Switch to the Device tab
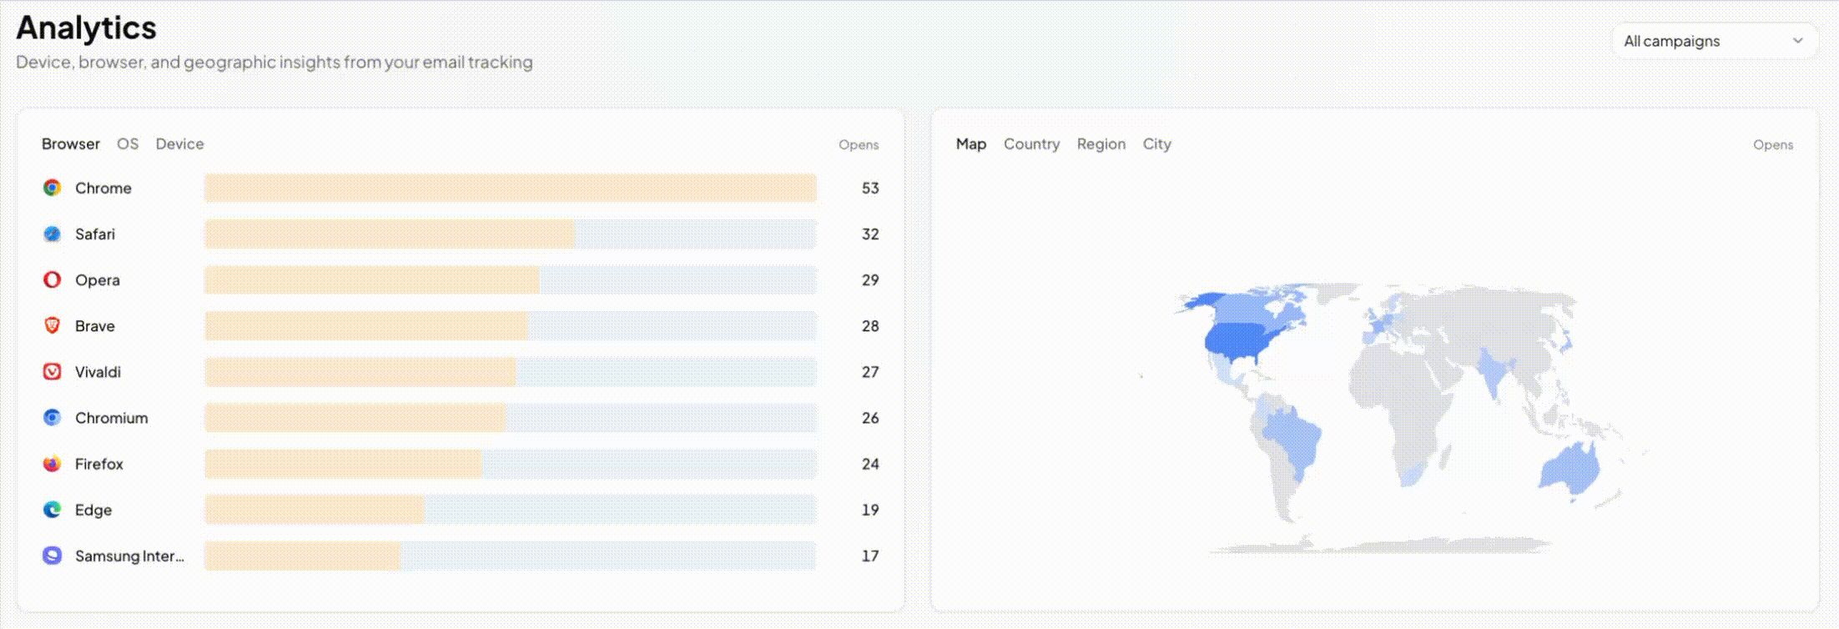This screenshot has height=629, width=1839. click(x=179, y=143)
